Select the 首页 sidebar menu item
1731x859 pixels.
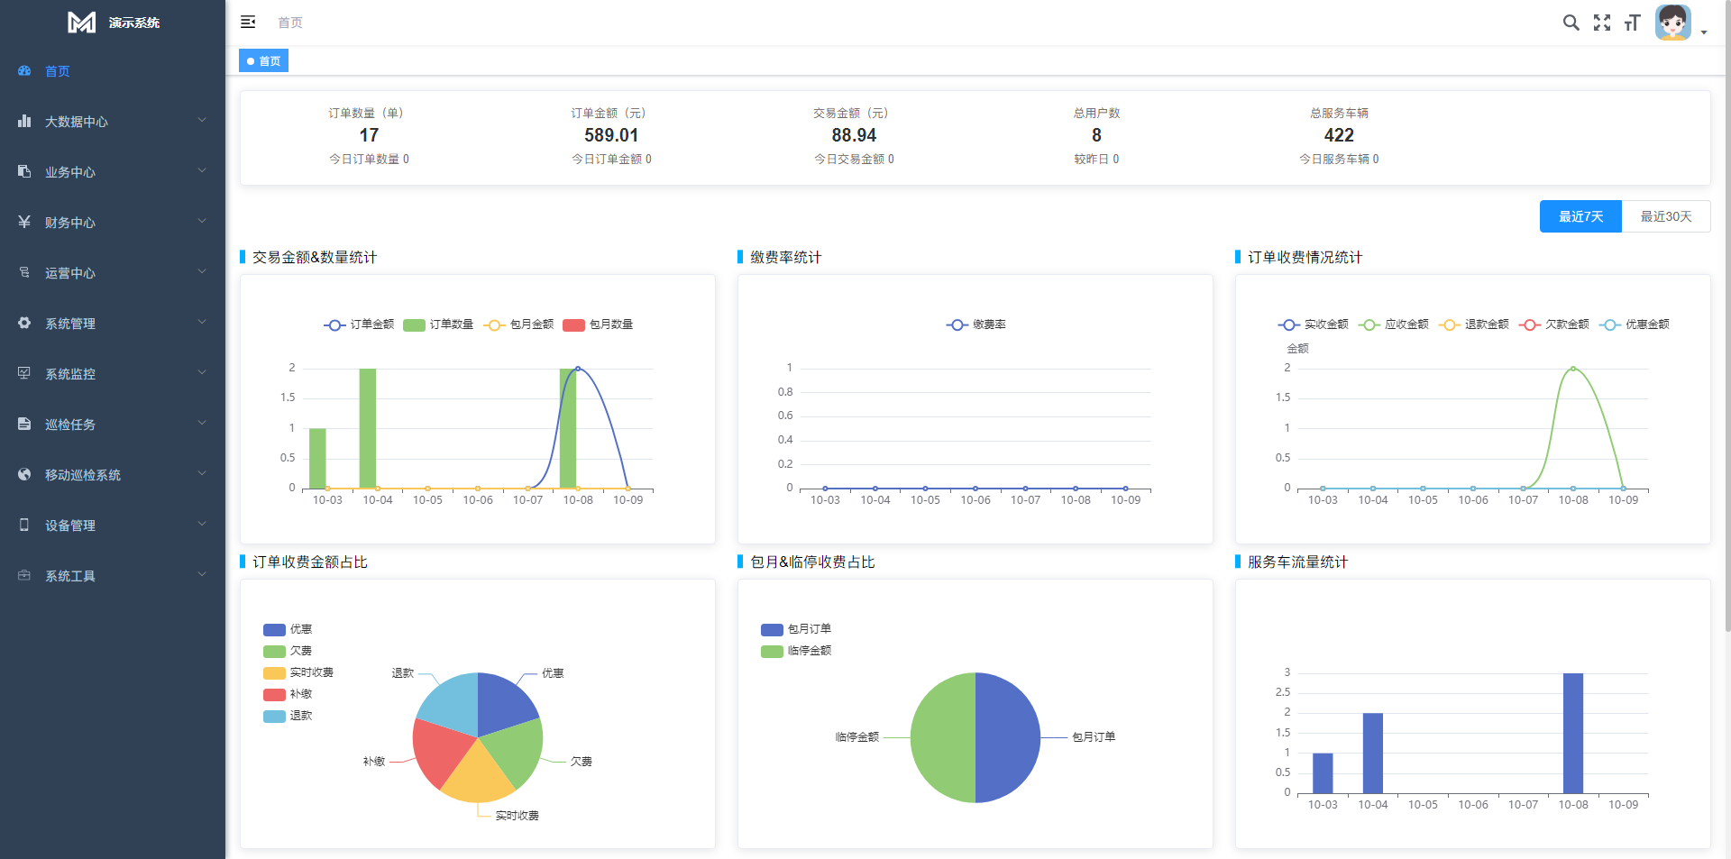point(58,71)
